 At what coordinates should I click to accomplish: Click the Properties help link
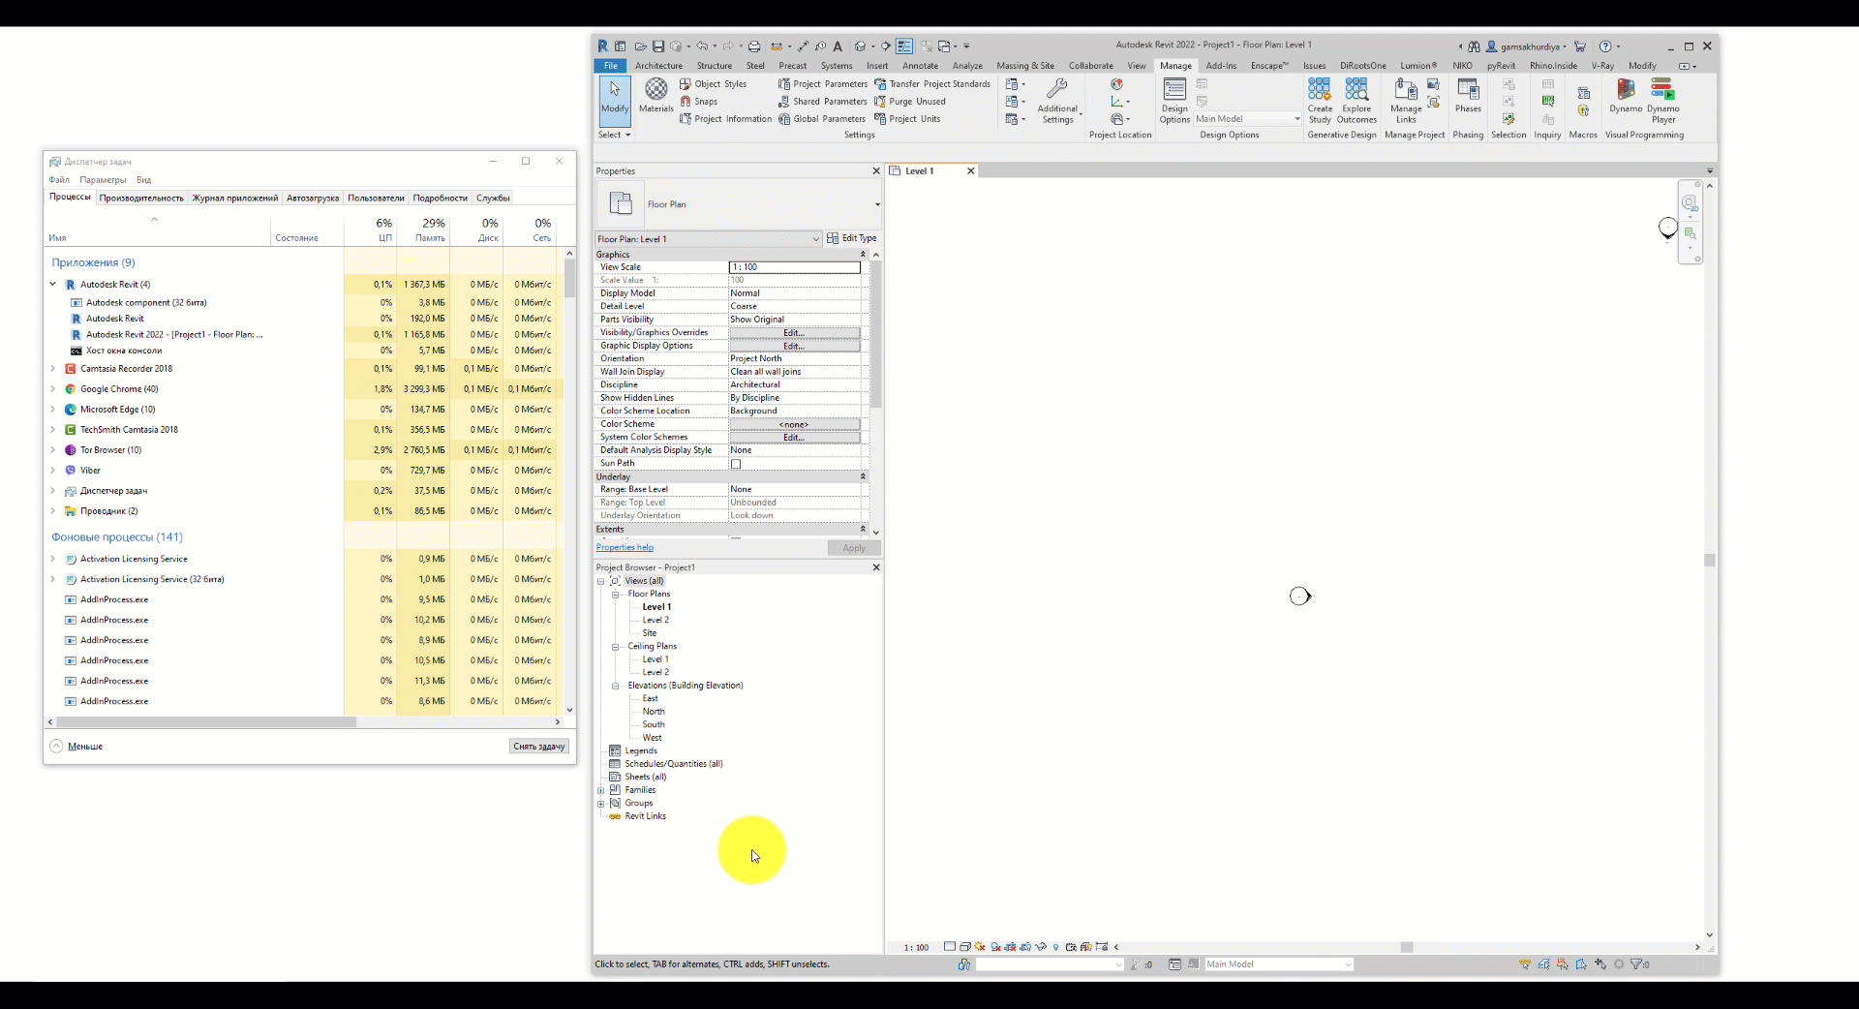tap(625, 548)
